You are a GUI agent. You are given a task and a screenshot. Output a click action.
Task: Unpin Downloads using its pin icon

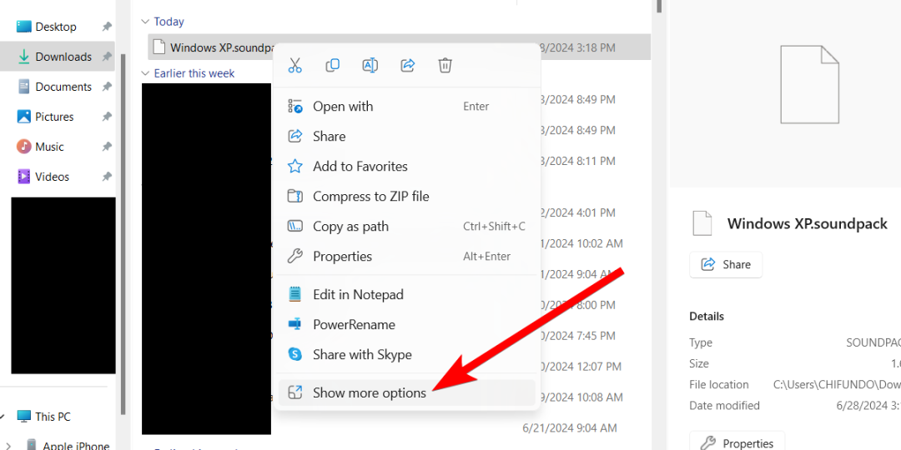coord(106,57)
